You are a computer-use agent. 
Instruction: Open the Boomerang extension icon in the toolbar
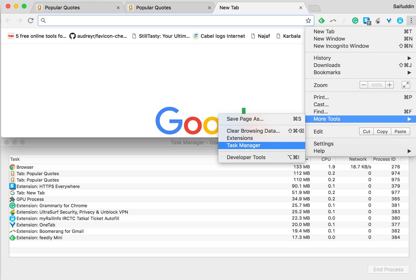click(333, 21)
